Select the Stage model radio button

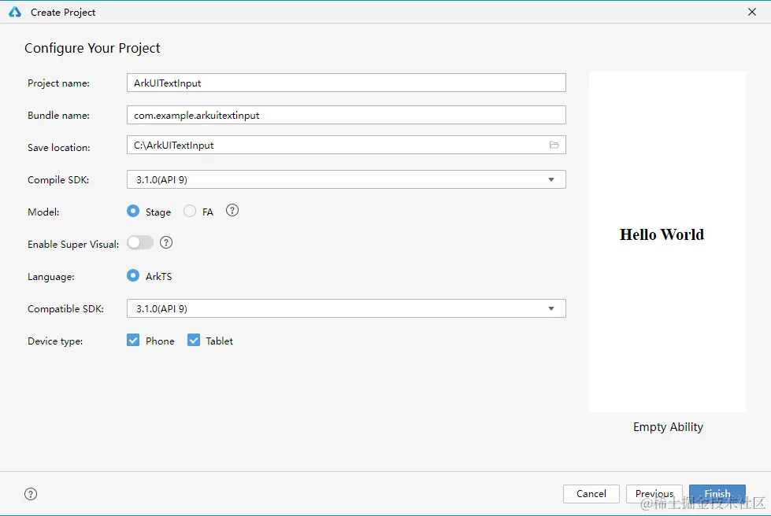pos(133,212)
